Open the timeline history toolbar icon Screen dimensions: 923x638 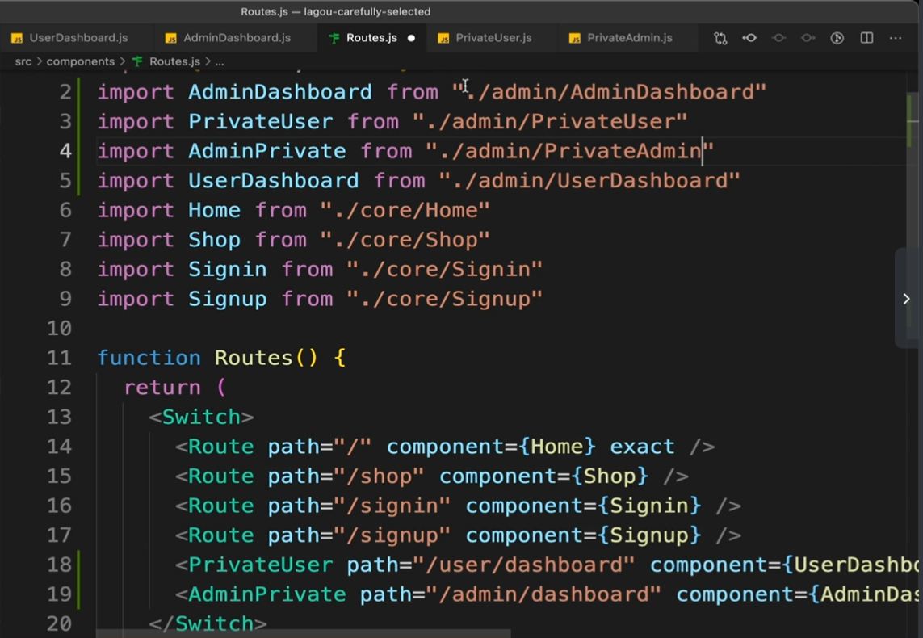pyautogui.click(x=837, y=38)
